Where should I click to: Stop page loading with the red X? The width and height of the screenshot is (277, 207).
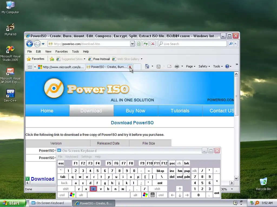click(153, 44)
